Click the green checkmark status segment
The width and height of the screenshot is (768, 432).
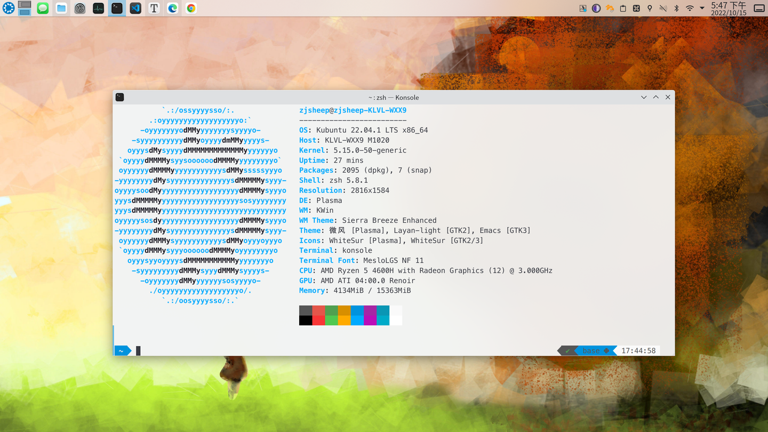tap(567, 351)
